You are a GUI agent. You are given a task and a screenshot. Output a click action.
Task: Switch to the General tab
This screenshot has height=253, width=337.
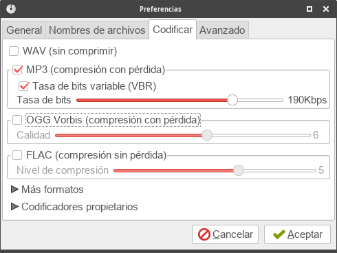click(24, 30)
